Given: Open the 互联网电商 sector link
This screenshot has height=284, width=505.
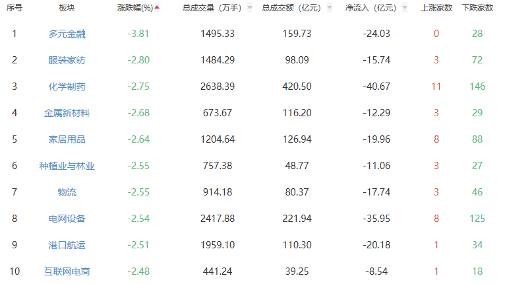Looking at the screenshot, I should (67, 271).
